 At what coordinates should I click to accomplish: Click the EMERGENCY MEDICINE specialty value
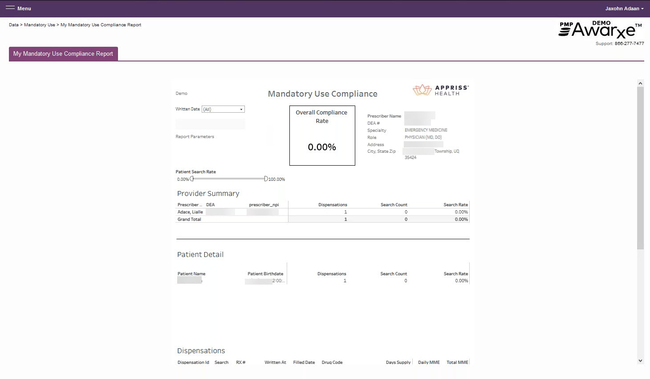(426, 130)
